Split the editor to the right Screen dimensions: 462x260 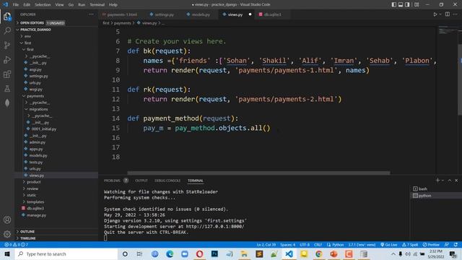448,14
